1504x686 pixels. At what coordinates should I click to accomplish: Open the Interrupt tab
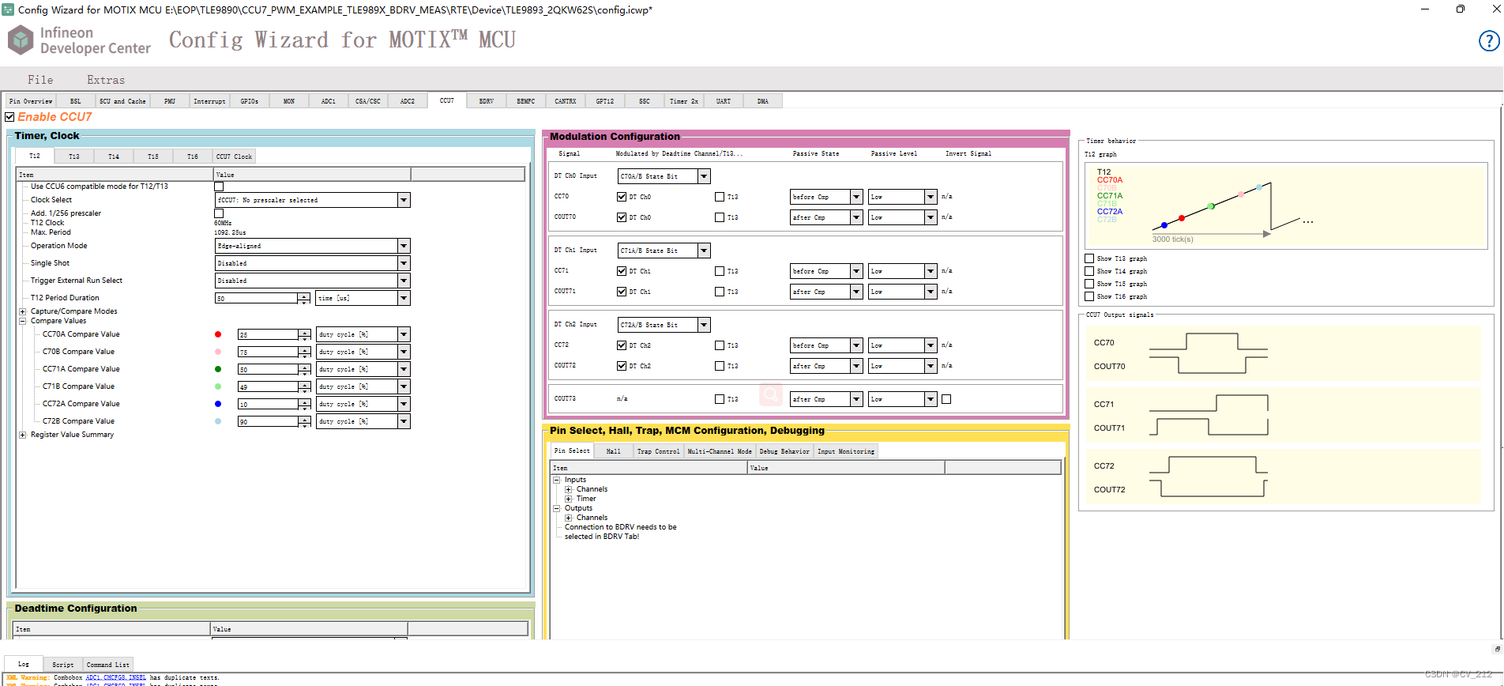209,101
